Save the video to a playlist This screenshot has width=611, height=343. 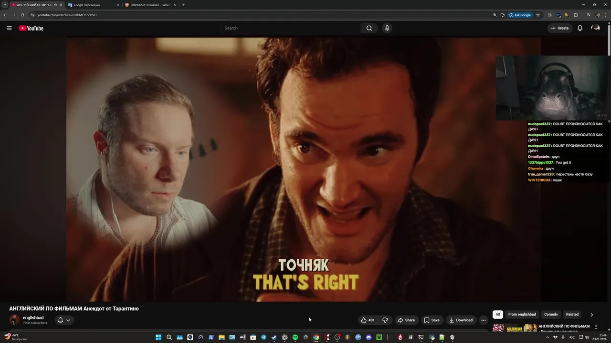click(432, 320)
